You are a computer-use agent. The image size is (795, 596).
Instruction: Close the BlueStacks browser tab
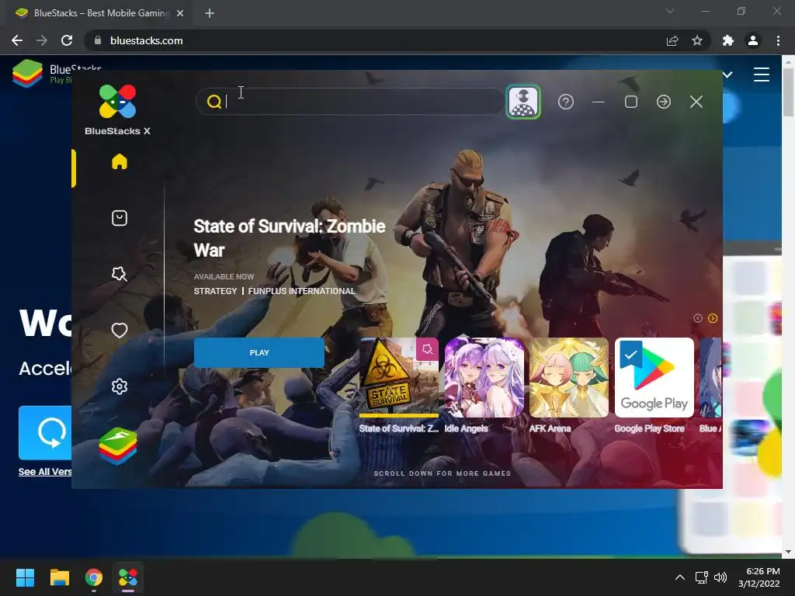(180, 13)
